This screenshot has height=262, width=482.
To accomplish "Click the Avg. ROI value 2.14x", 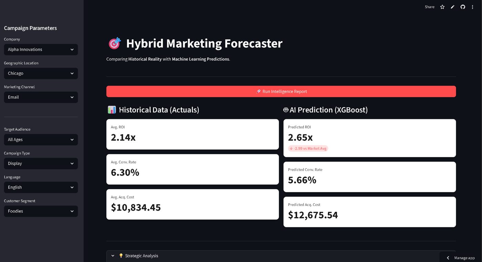I will [x=123, y=138].
